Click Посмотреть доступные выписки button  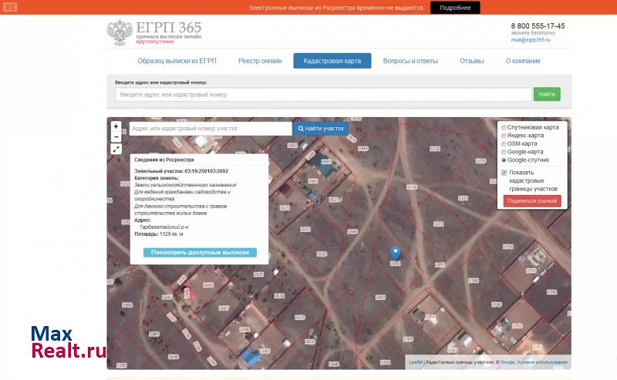pyautogui.click(x=200, y=252)
